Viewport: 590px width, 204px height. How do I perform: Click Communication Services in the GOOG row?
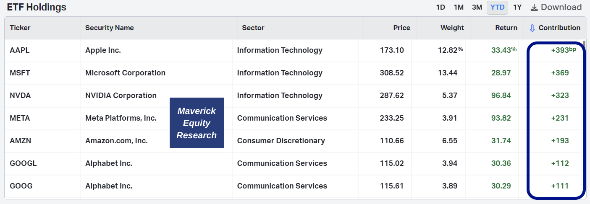[x=282, y=186]
